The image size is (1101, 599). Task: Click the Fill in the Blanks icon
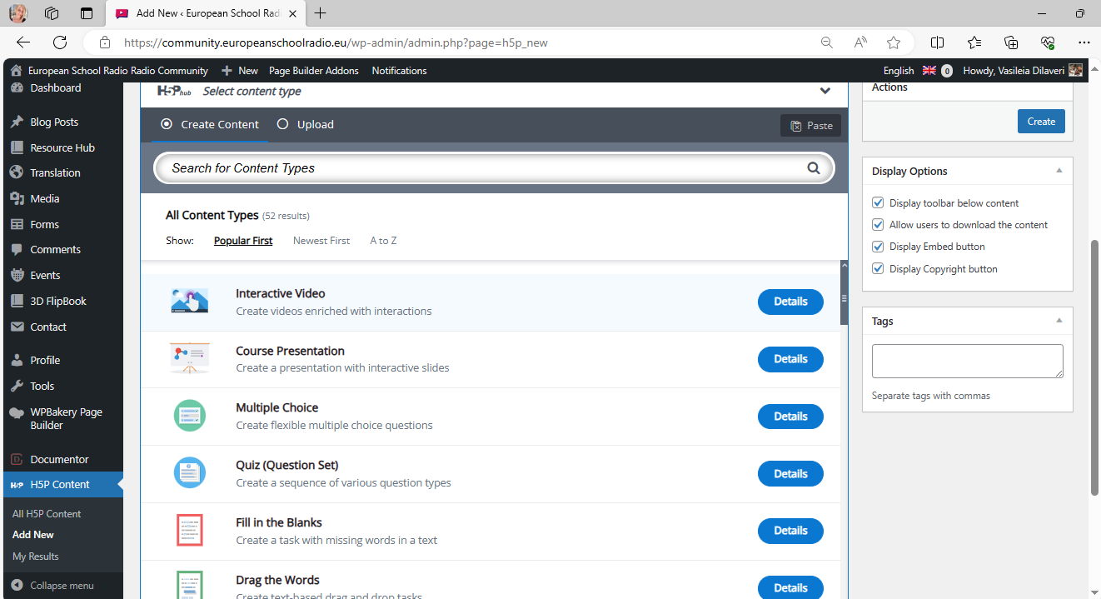(x=189, y=531)
